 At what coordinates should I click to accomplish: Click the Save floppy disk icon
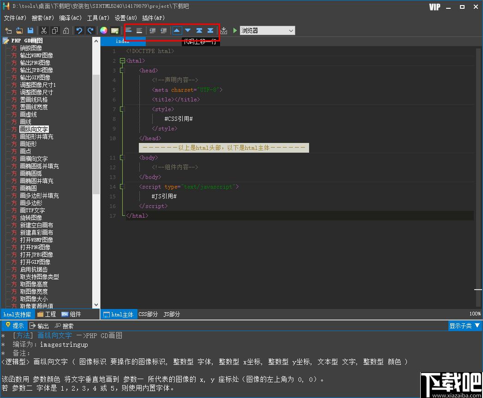pyautogui.click(x=30, y=30)
